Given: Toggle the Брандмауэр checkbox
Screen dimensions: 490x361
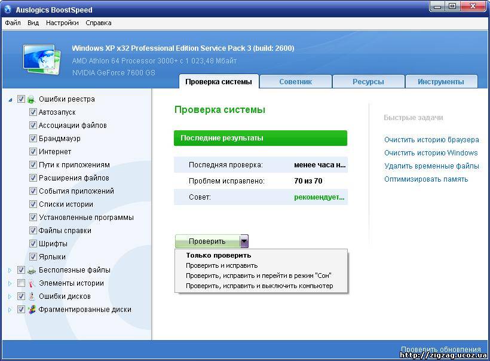Looking at the screenshot, I should coord(33,139).
